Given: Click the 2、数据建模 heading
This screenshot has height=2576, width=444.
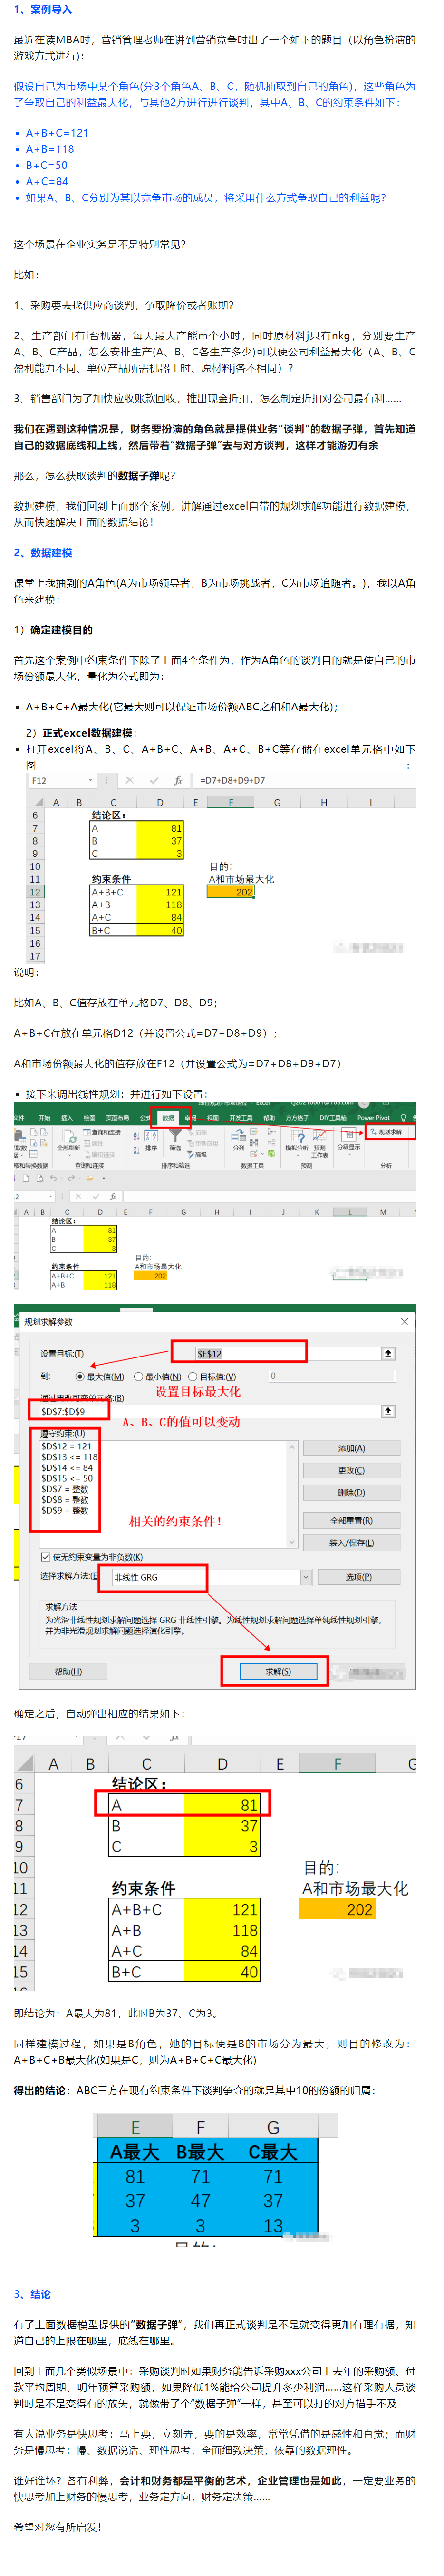Looking at the screenshot, I should [x=43, y=552].
